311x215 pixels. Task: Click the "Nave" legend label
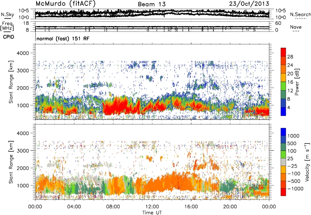click(296, 27)
